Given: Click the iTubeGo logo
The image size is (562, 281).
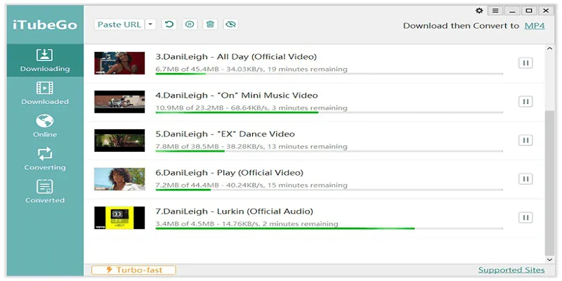Looking at the screenshot, I should [x=45, y=25].
